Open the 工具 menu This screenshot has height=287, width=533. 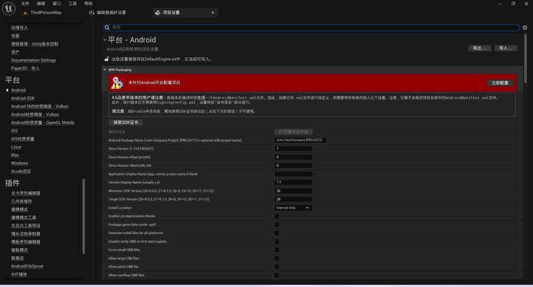(73, 3)
